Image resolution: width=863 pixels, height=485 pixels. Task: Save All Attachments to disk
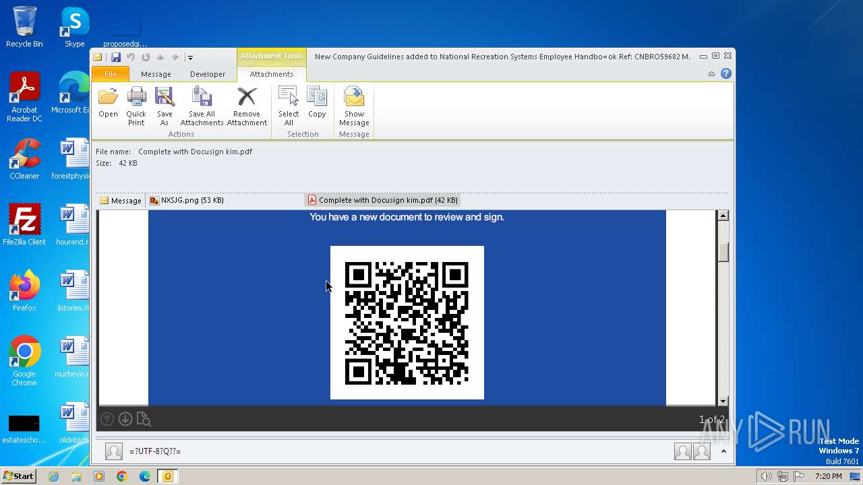202,106
